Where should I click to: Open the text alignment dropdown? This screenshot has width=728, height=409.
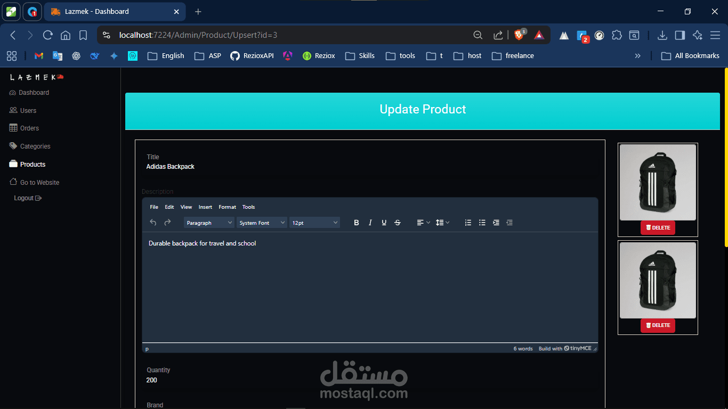[423, 223]
